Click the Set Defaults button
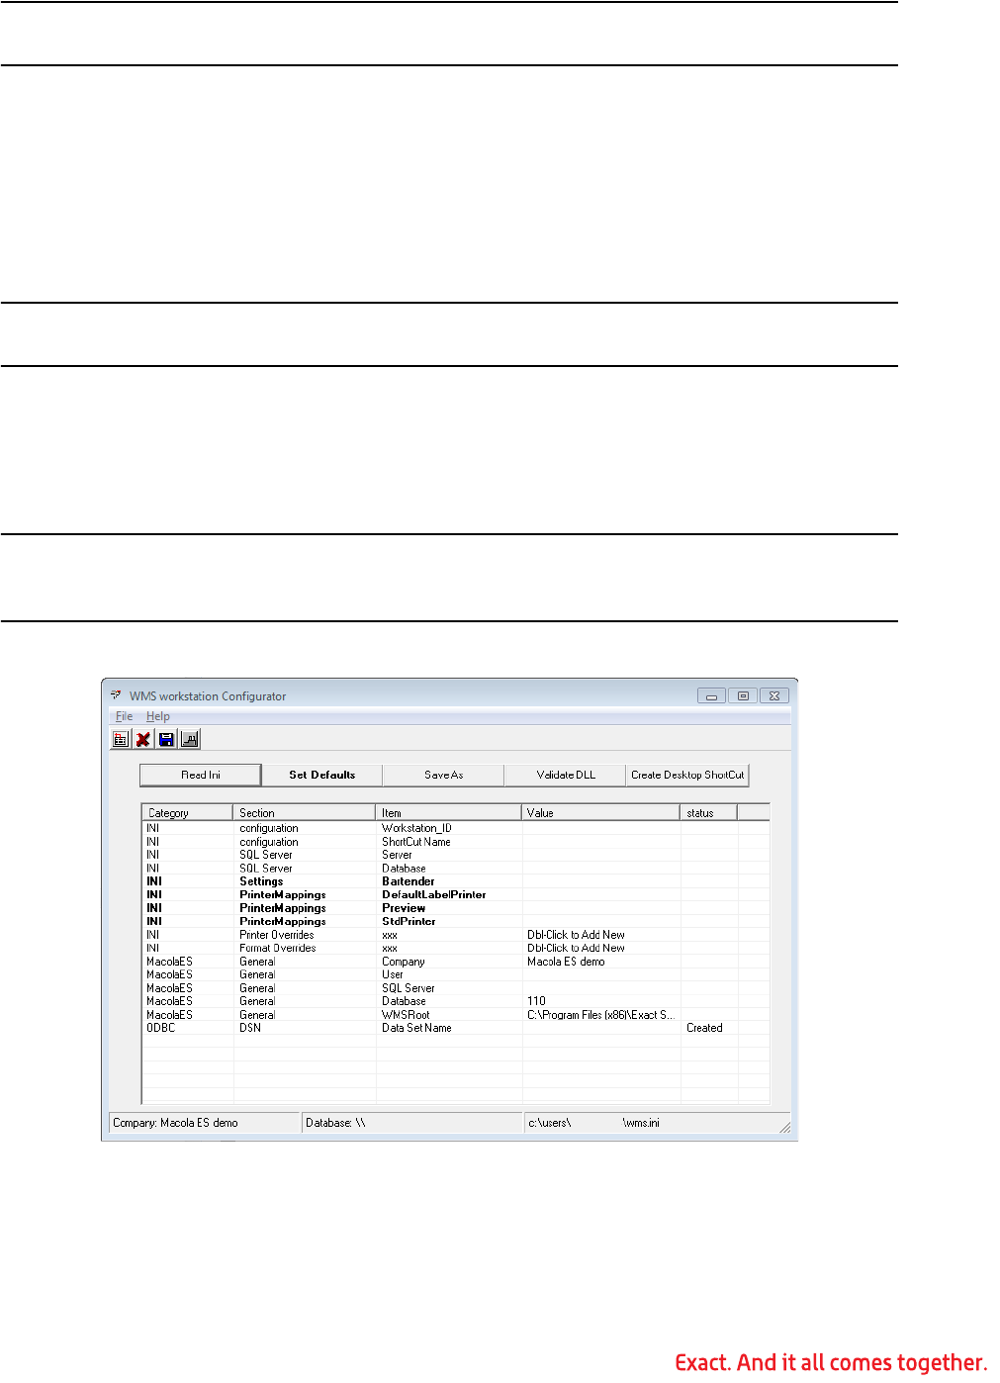Screen dimensions: 1000x1383 point(321,775)
